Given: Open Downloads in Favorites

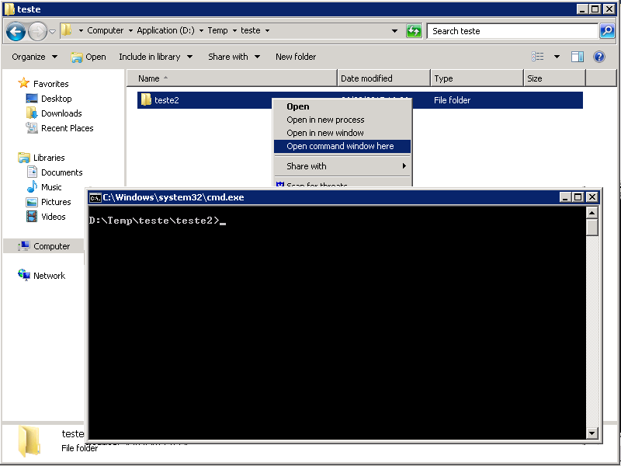Looking at the screenshot, I should 61,113.
